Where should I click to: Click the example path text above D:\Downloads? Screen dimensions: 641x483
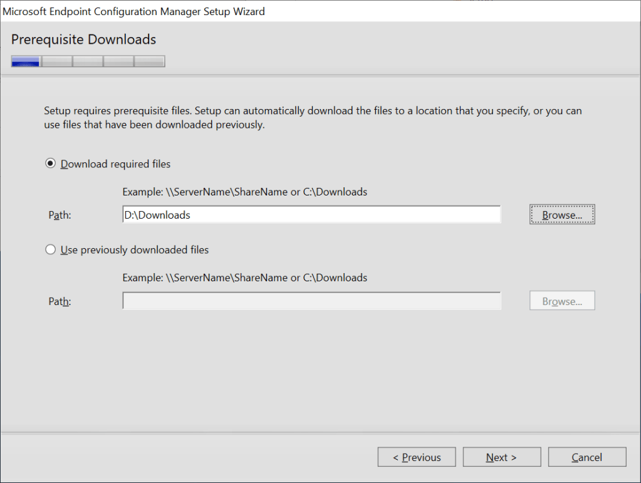tap(244, 192)
